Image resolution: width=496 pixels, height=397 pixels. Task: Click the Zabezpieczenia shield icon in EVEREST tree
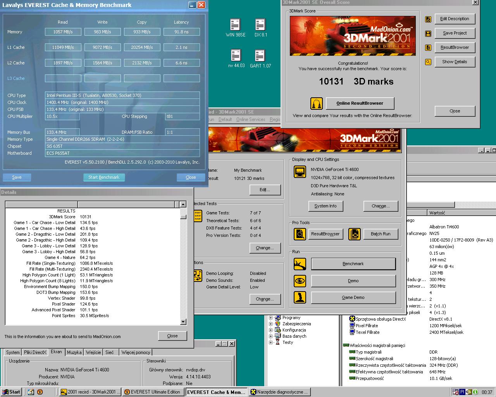click(277, 324)
